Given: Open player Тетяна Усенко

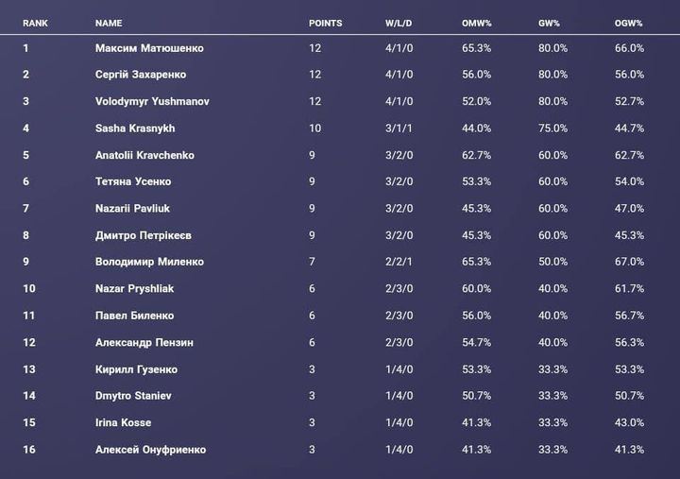Looking at the screenshot, I should point(133,181).
